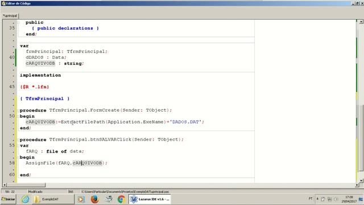Click the cursor position 58: 22 status panel
Image resolution: width=364 pixels, height=205 pixels.
10,192
